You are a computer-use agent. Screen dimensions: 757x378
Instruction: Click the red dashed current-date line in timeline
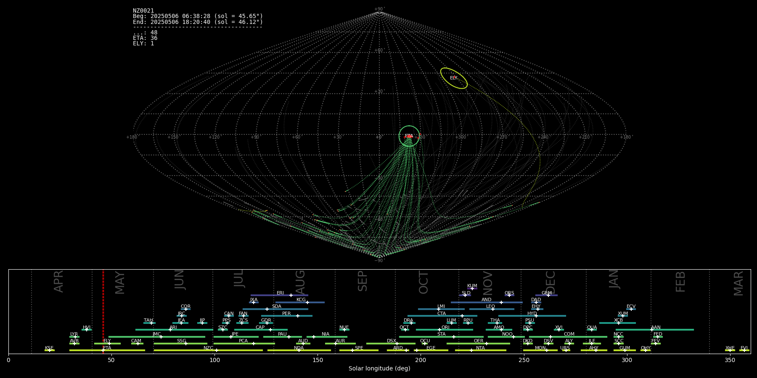[x=103, y=311]
